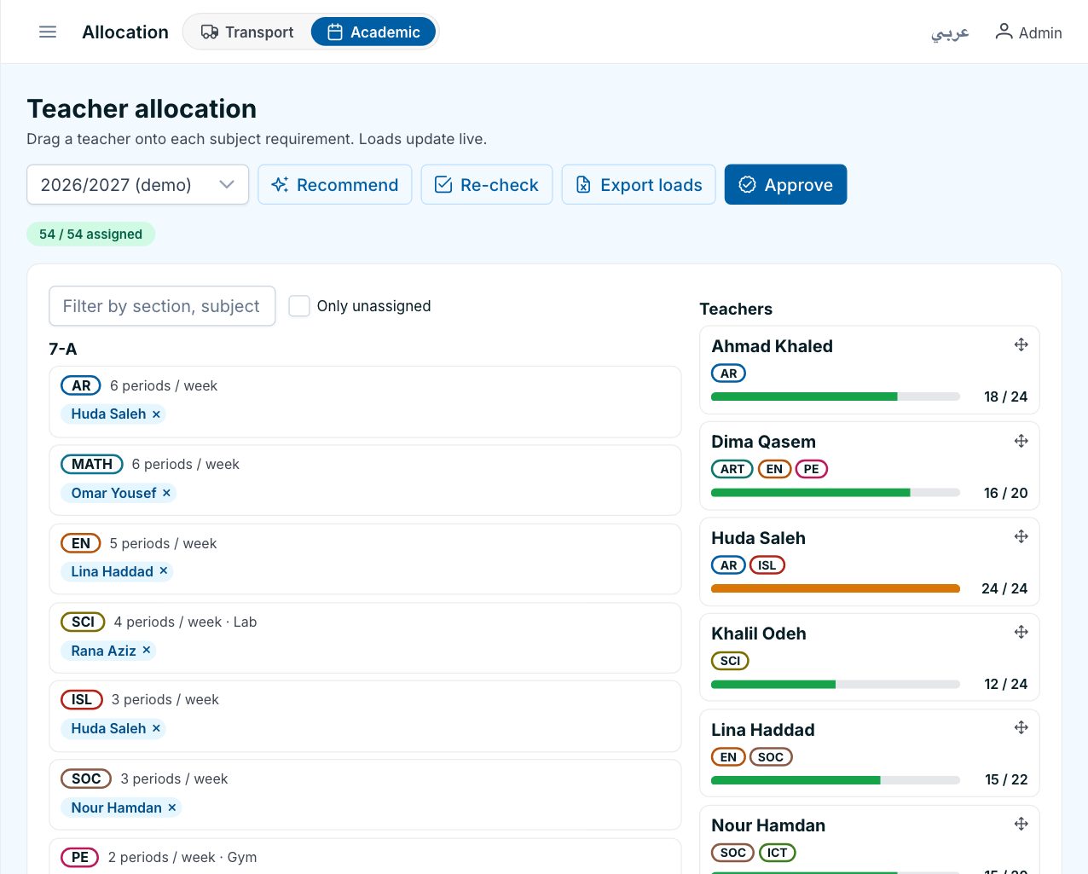The image size is (1088, 874).
Task: Click drag handle on Nour Hamdan card
Action: point(1021,824)
